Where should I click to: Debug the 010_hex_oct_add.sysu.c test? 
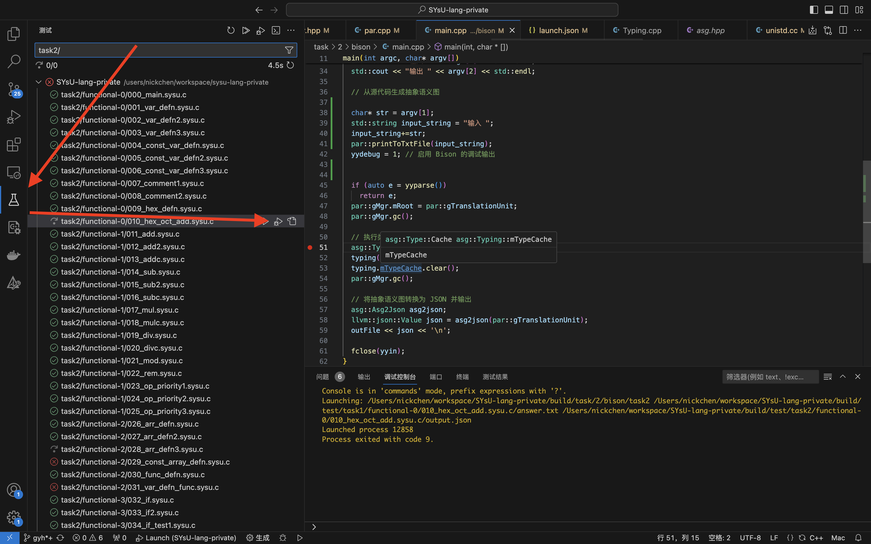click(x=278, y=222)
